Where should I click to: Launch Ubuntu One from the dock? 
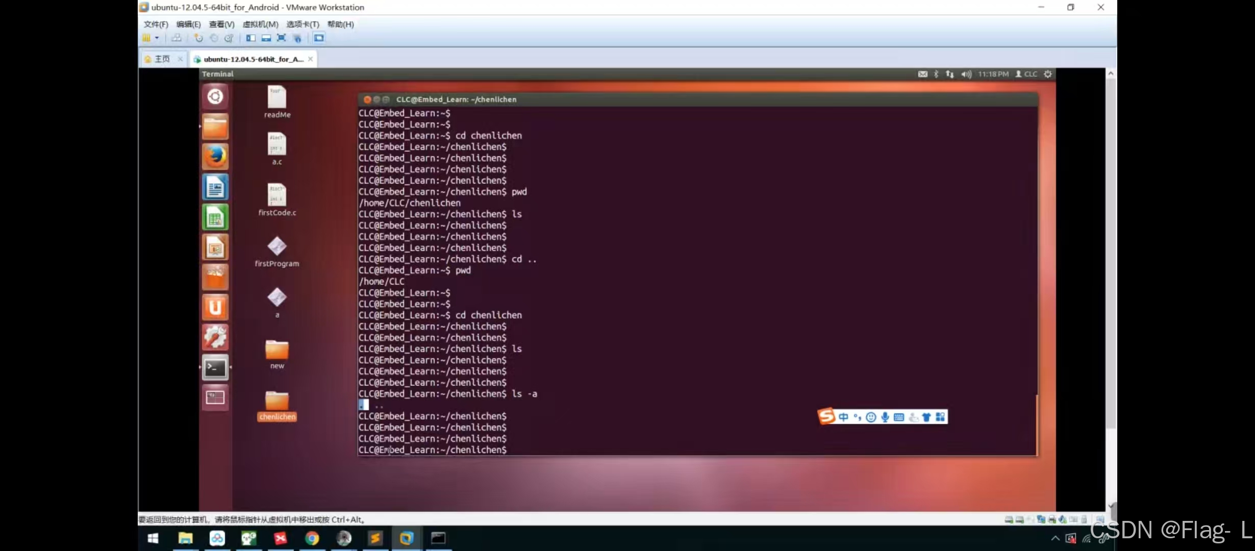point(215,308)
